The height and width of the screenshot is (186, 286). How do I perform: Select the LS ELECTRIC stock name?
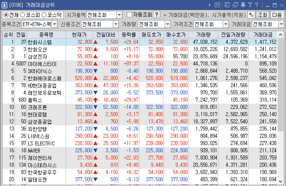click(x=41, y=143)
